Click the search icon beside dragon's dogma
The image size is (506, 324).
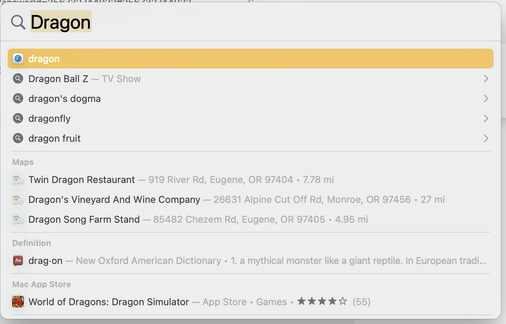pos(18,98)
